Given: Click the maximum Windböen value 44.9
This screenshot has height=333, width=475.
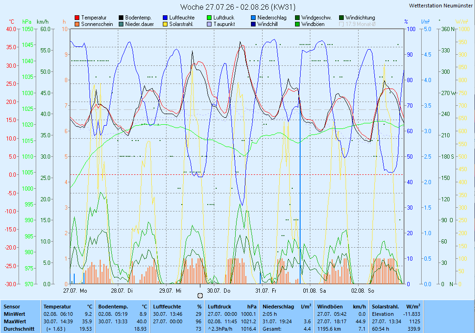Looking at the screenshot, I should tap(360, 321).
